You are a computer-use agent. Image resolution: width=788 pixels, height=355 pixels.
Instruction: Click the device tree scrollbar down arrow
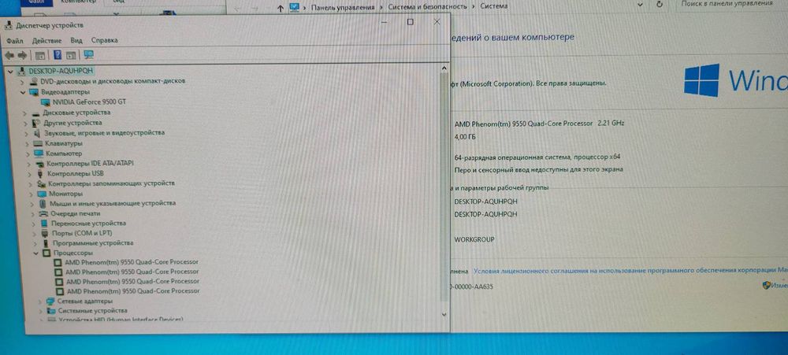[x=444, y=314]
